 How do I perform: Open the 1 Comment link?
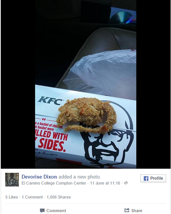(x=32, y=197)
